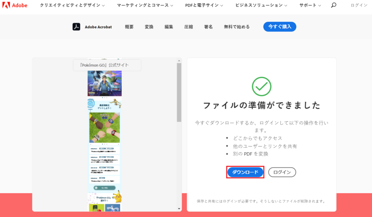Open PDFと電子サイン dropdown

pyautogui.click(x=204, y=5)
